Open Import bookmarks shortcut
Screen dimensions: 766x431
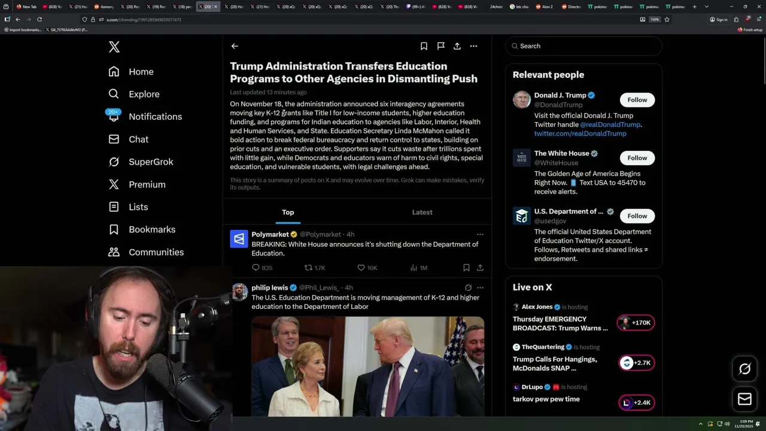point(22,29)
